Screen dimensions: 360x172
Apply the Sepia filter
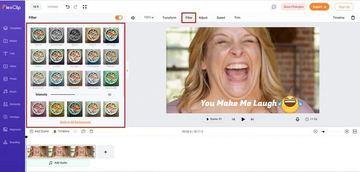[x=93, y=35]
